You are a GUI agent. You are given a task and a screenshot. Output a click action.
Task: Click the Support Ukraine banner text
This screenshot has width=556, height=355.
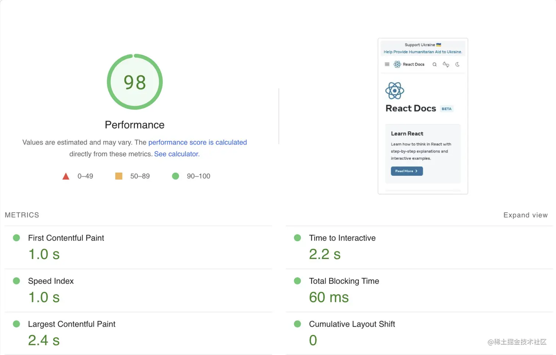coord(423,45)
